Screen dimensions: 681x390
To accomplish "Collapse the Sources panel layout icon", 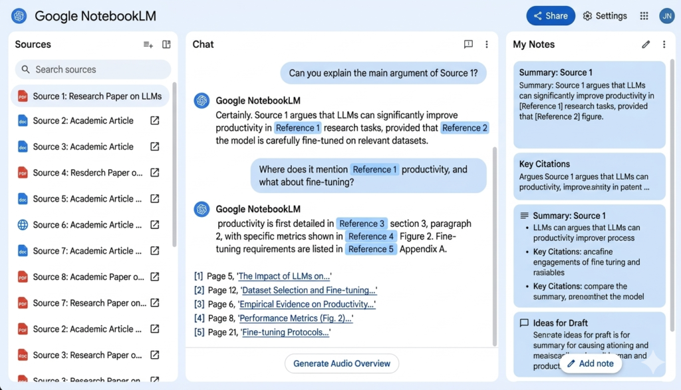I will point(166,45).
